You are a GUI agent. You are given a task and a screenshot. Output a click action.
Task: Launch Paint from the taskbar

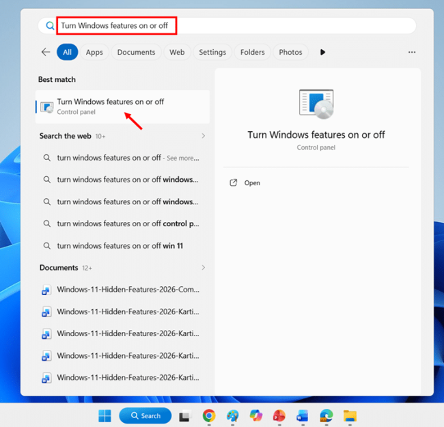232,415
